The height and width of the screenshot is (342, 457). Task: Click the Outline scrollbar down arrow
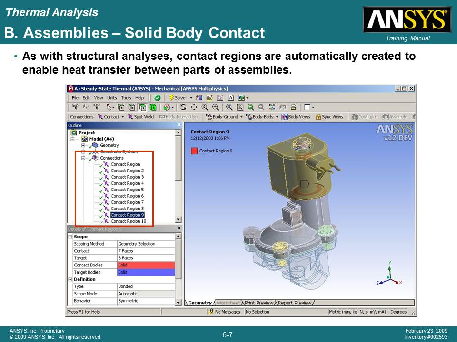179,219
